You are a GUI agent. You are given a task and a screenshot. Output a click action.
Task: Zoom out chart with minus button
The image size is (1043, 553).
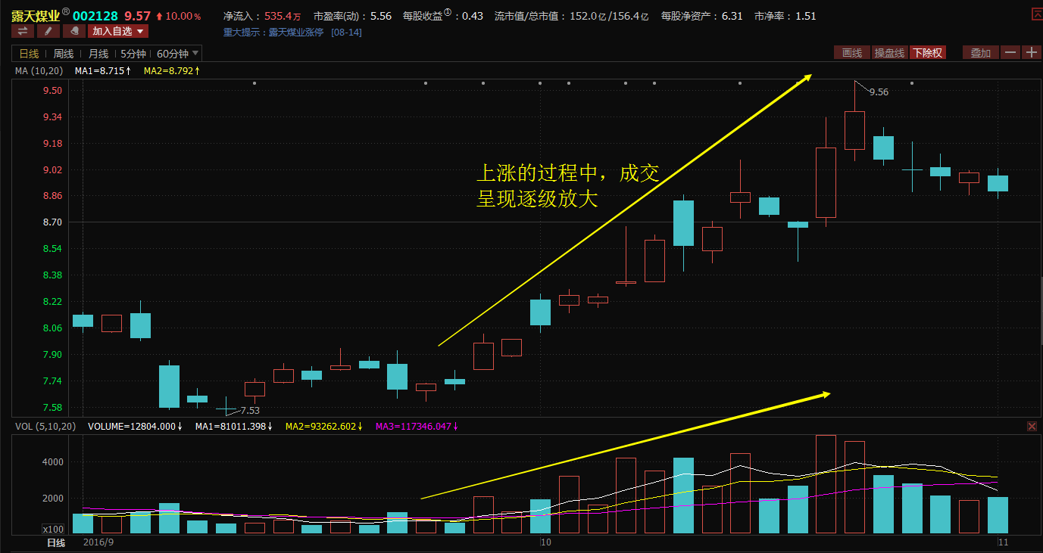pyautogui.click(x=1010, y=52)
